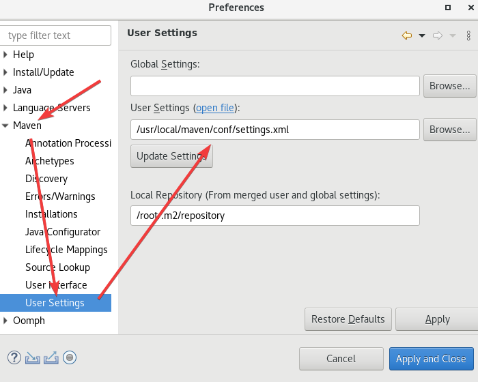The image size is (478, 382).
Task: Select Errors/Warnings under Maven
Action: pyautogui.click(x=60, y=196)
